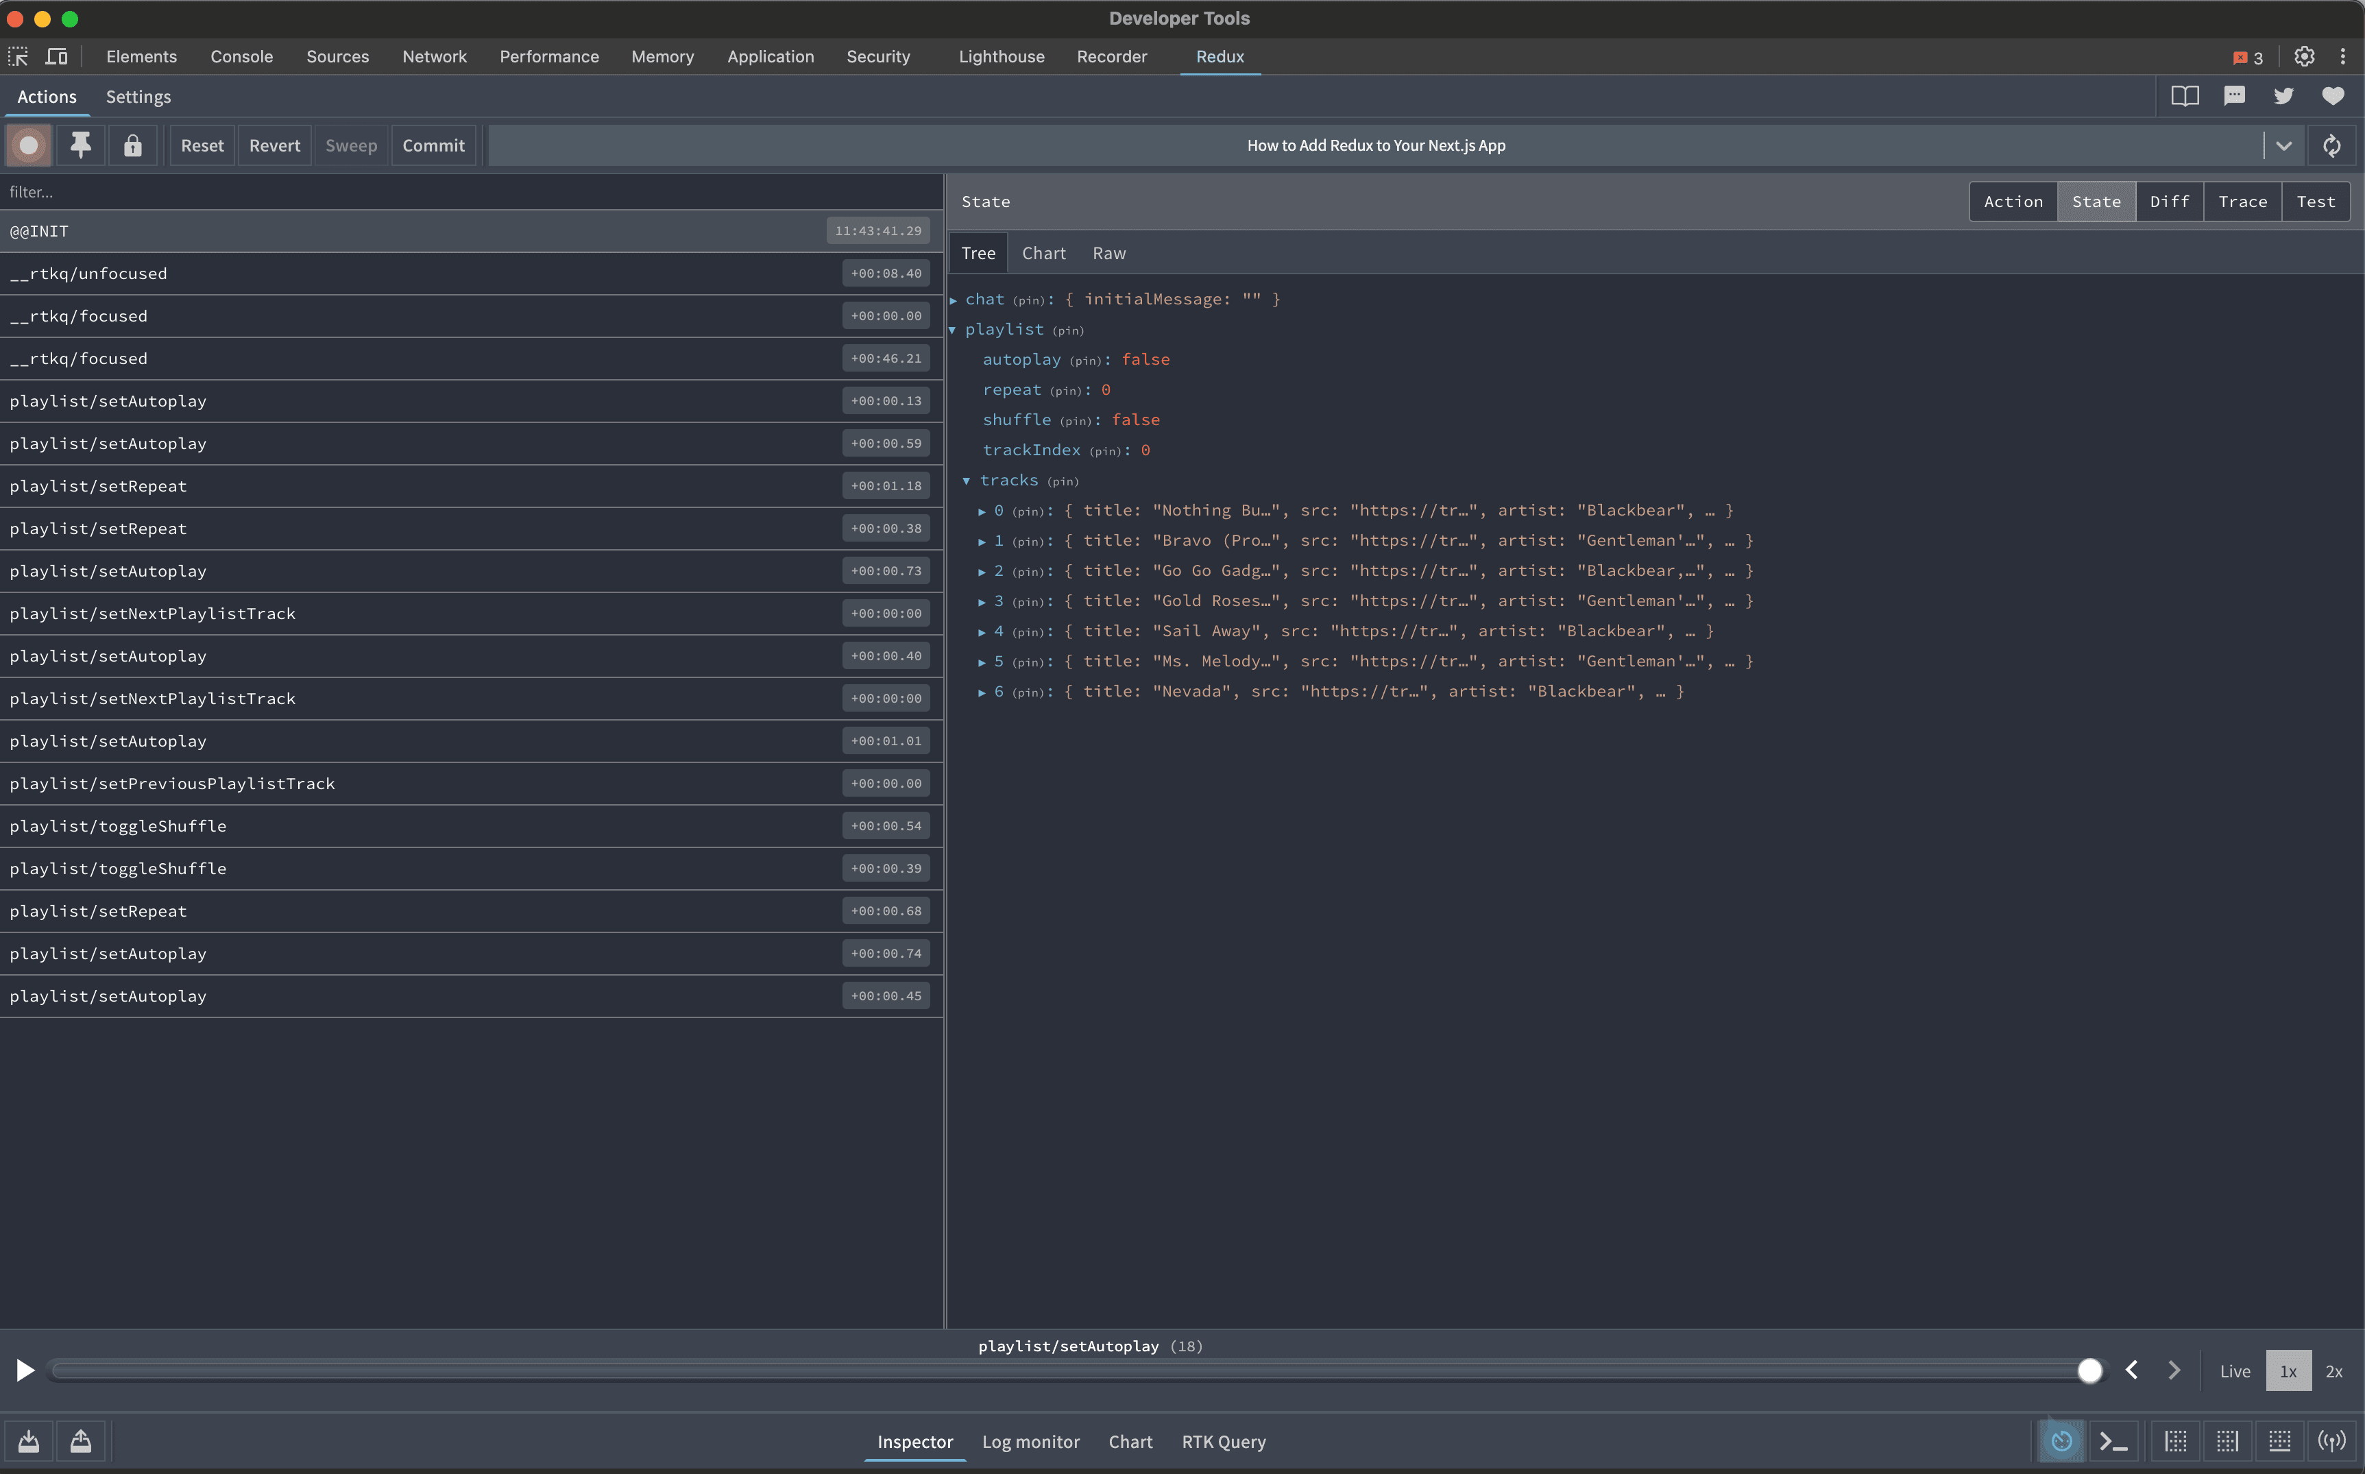Open the documentation book icon

[2185, 95]
